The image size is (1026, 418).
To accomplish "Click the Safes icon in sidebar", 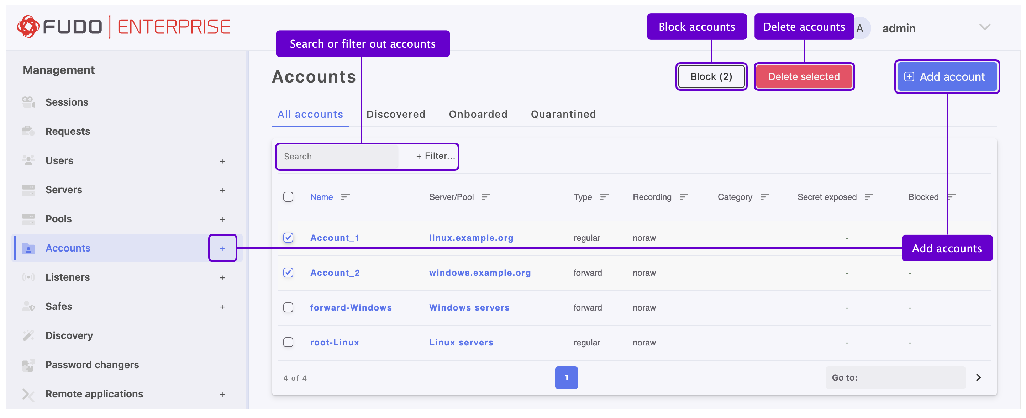I will click(x=28, y=306).
